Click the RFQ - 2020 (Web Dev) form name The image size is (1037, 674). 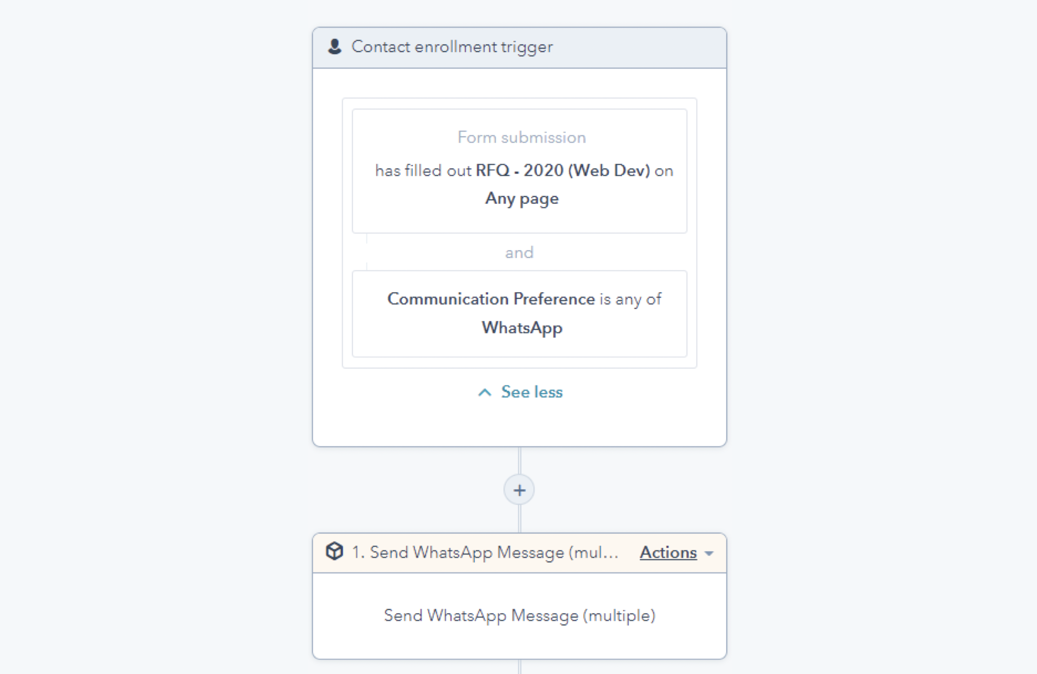pyautogui.click(x=562, y=170)
